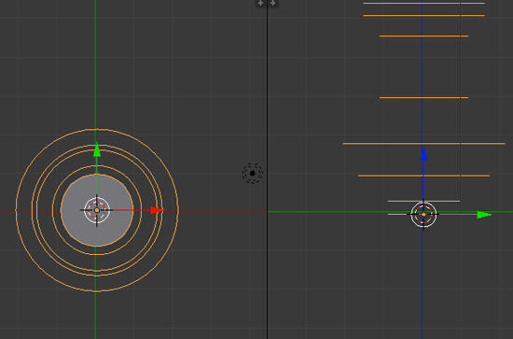This screenshot has width=513, height=339.
Task: Open left viewport's plus panel expander
Action: pyautogui.click(x=260, y=4)
